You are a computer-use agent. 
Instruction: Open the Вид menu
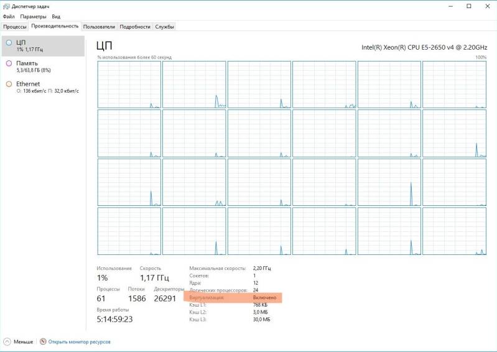pyautogui.click(x=56, y=17)
